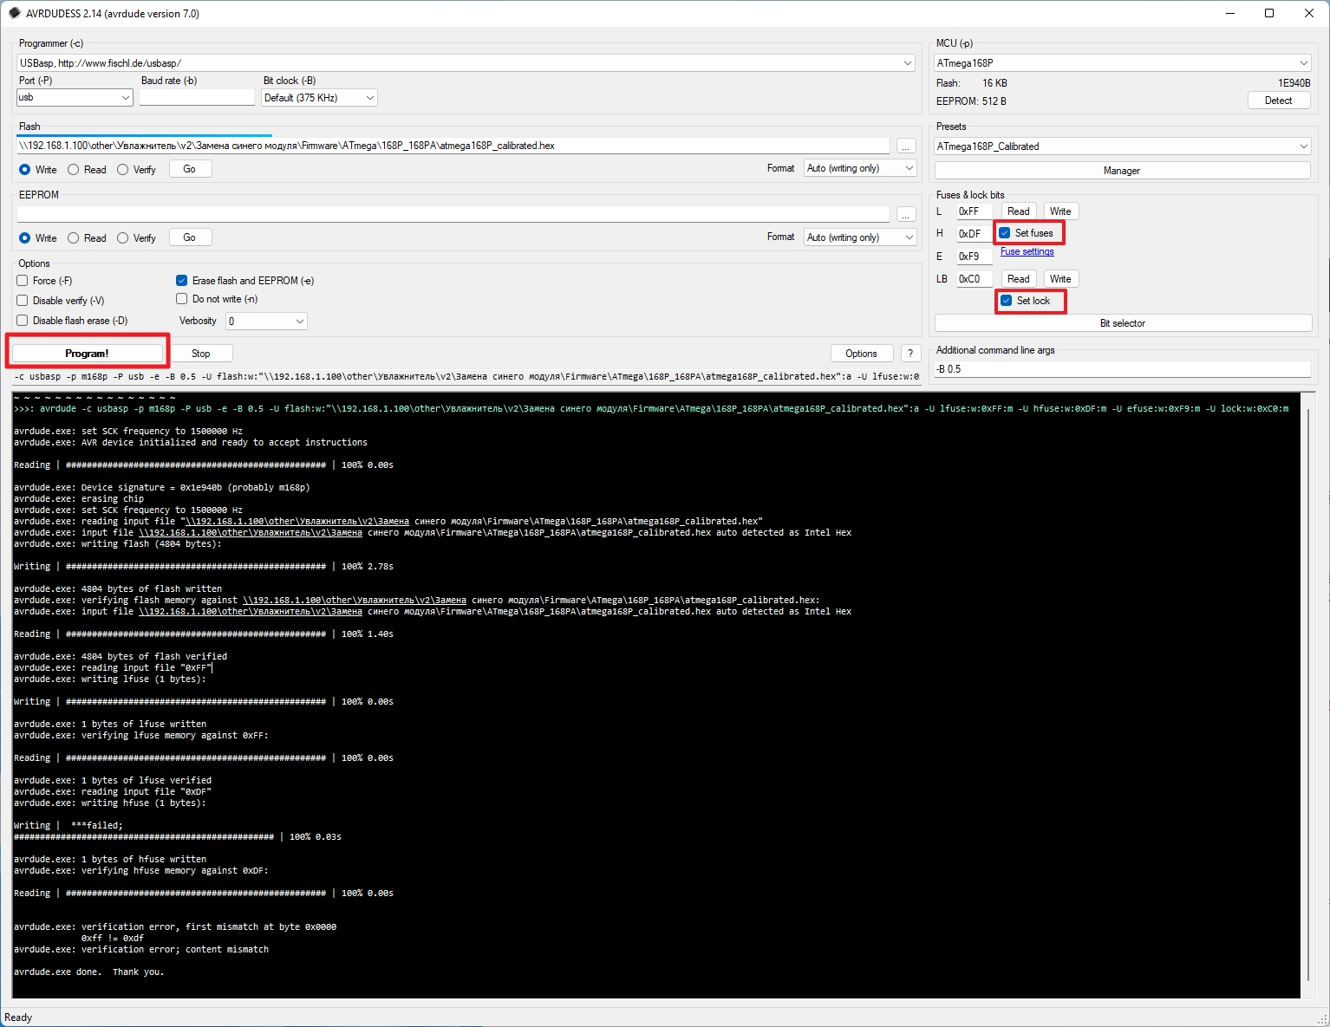
Task: Click the Baud rate (-b) field
Action: [x=197, y=98]
